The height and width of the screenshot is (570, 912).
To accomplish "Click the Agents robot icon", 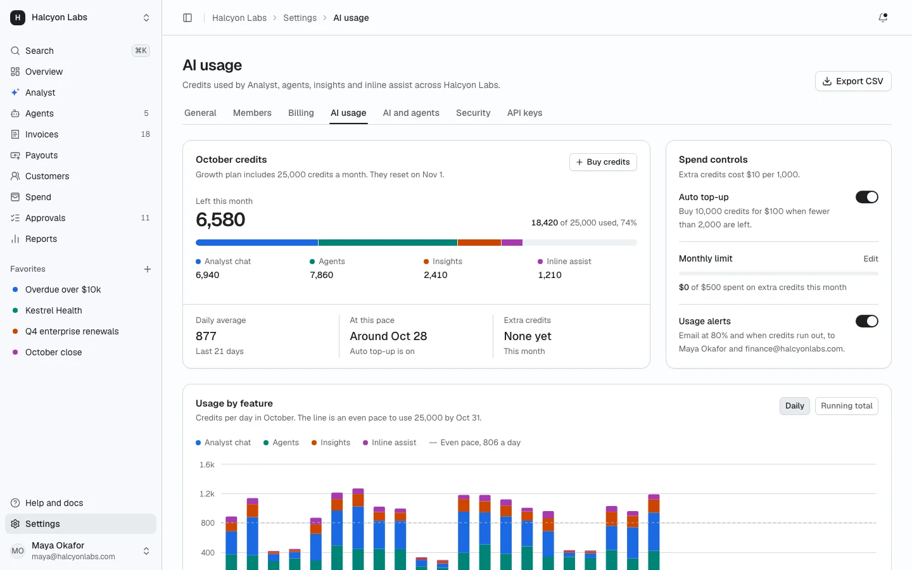I will [x=15, y=113].
